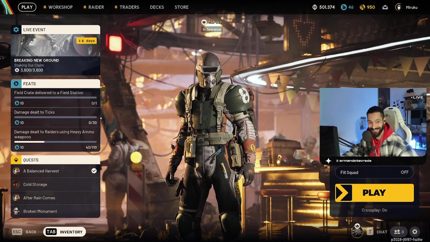
Task: Click the FEATS header label
Action: [x=30, y=84]
